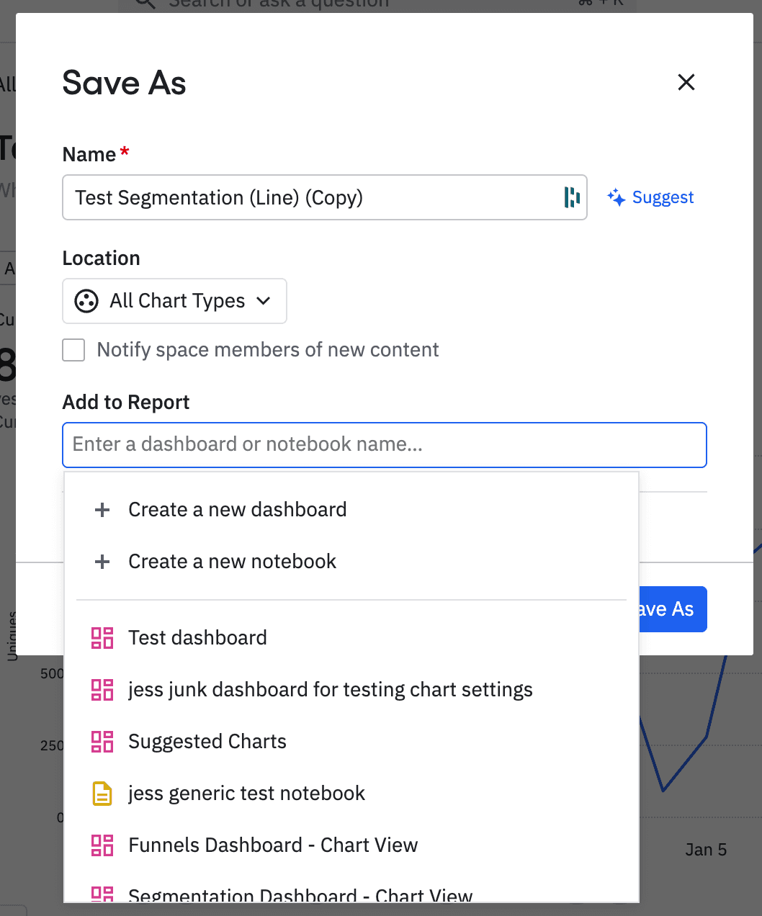Click the yellow notebook document icon
This screenshot has width=762, height=916.
pos(102,794)
